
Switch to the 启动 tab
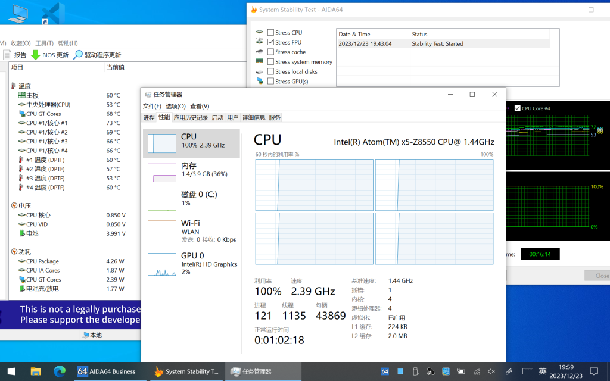[217, 117]
